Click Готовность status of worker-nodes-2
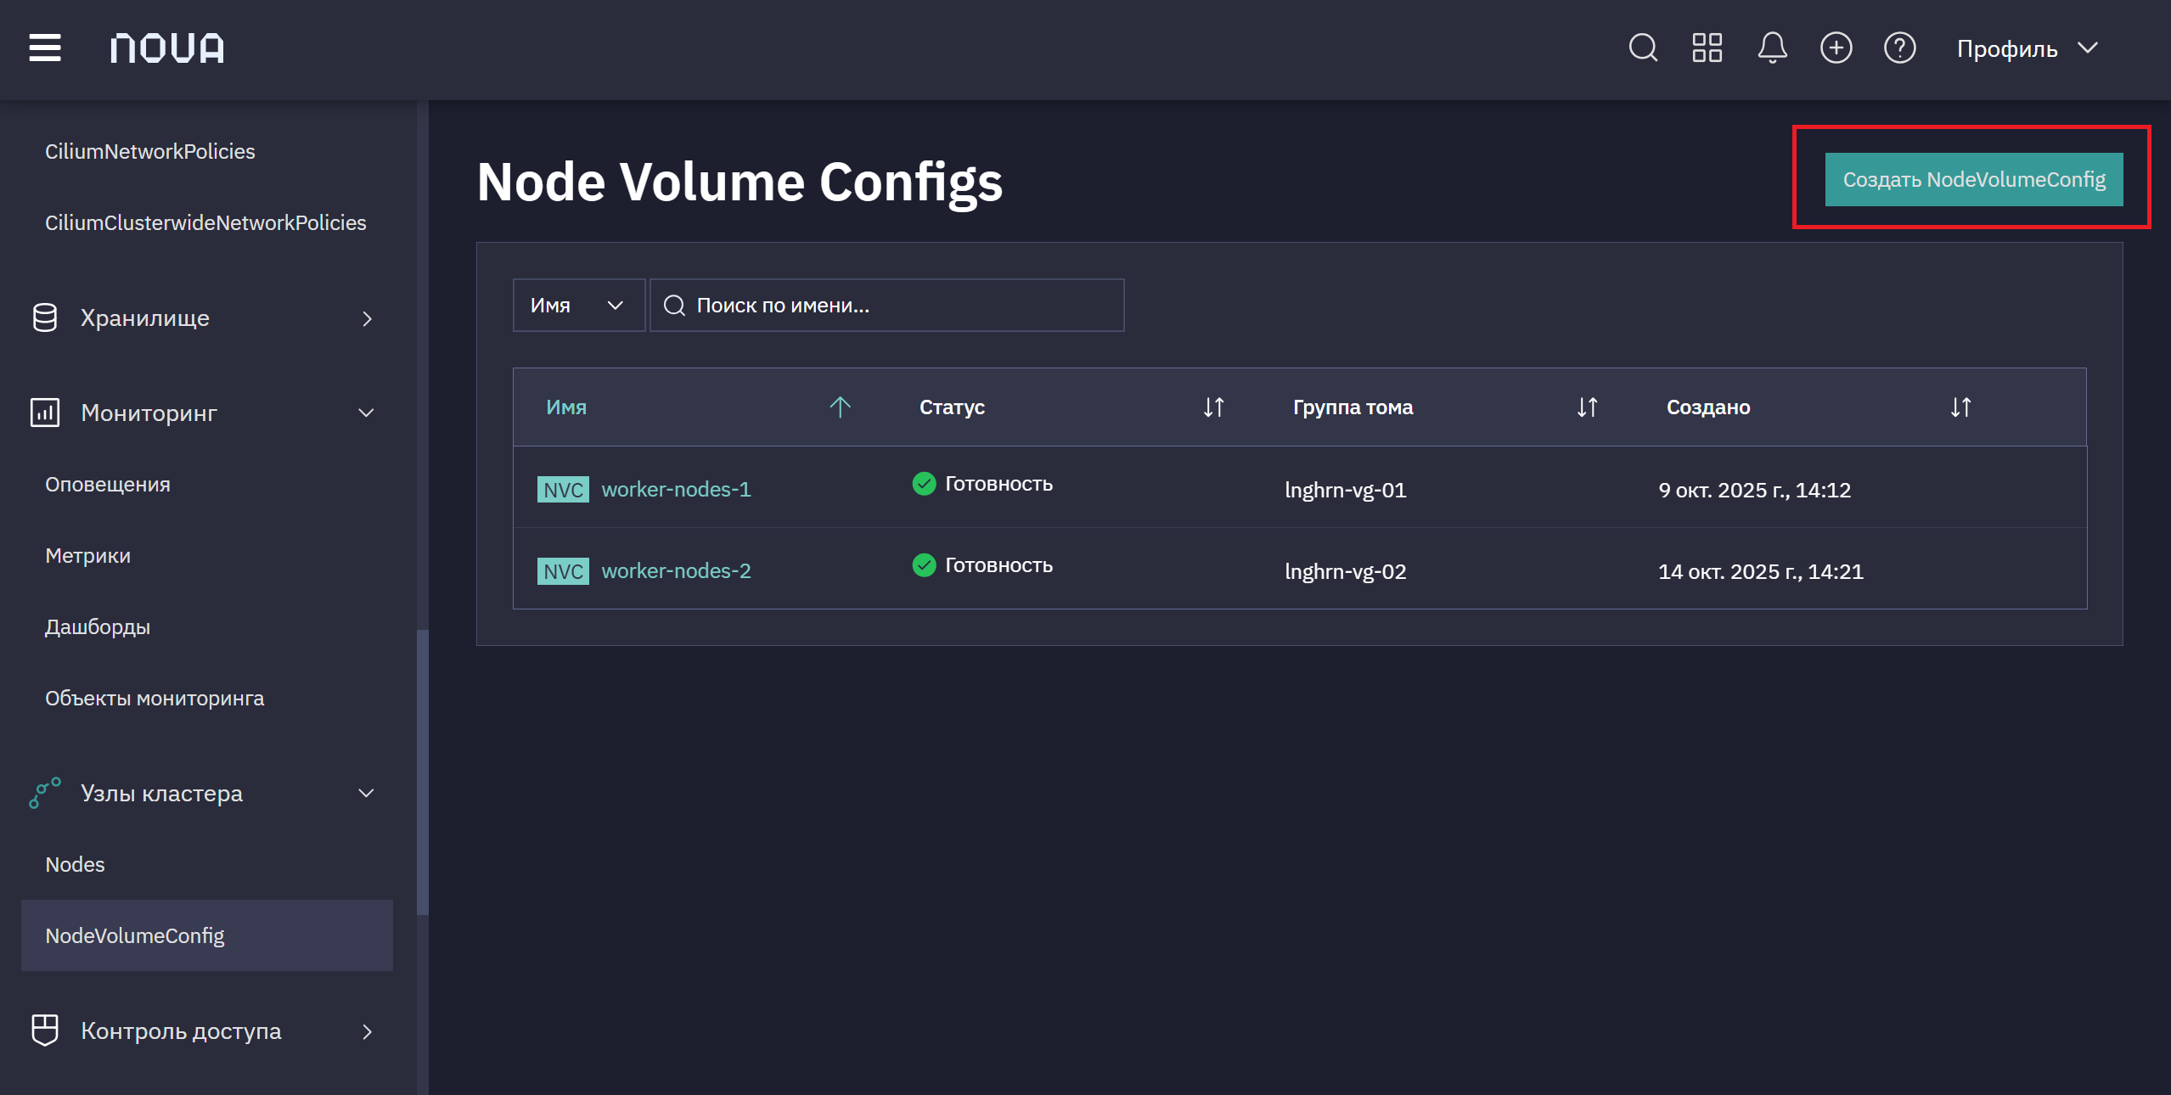2171x1095 pixels. point(998,565)
